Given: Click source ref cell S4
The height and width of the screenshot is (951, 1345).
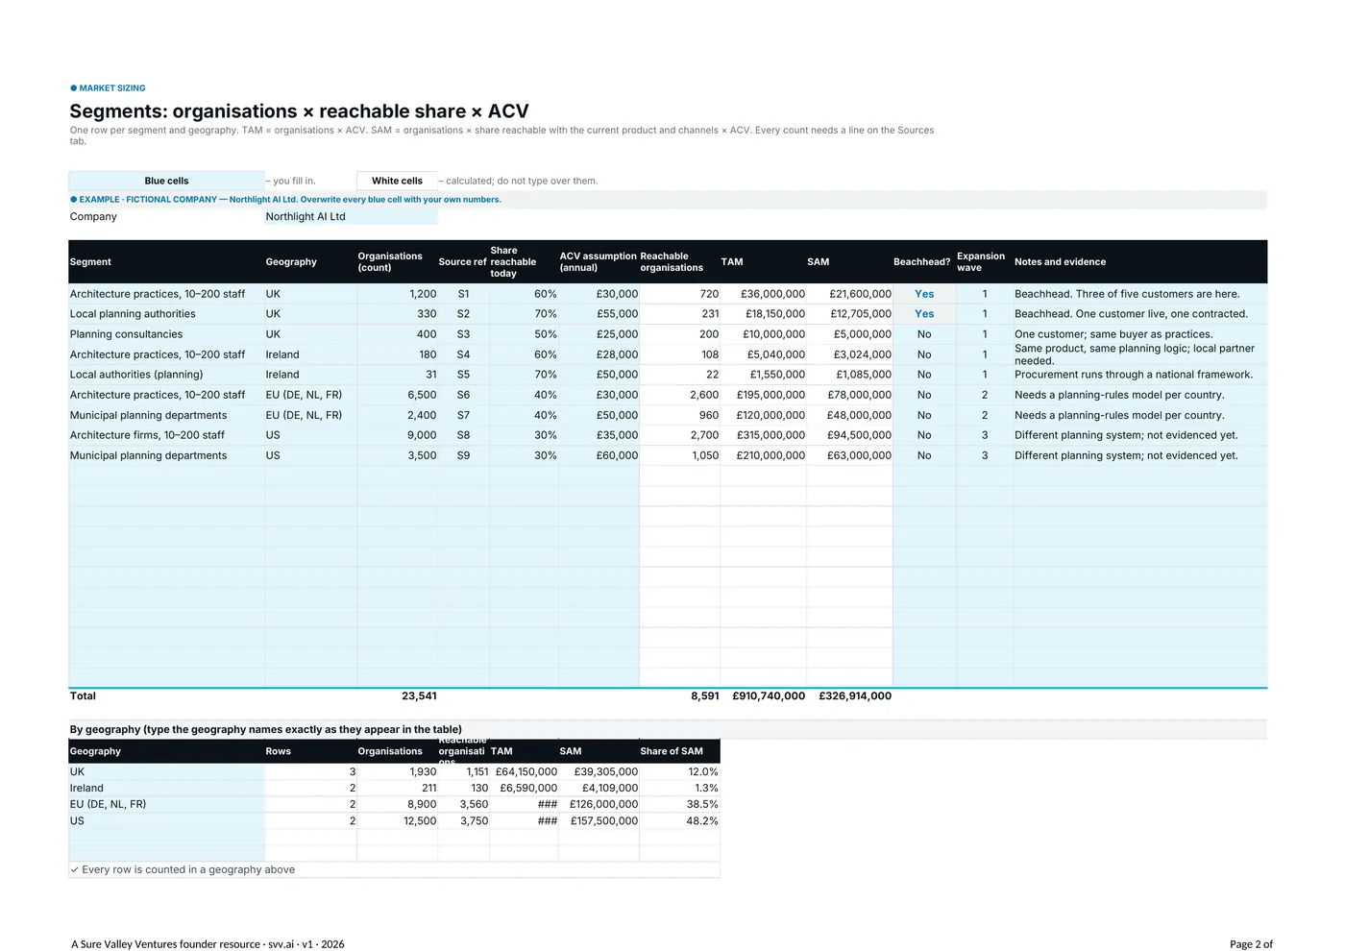Looking at the screenshot, I should coord(463,354).
